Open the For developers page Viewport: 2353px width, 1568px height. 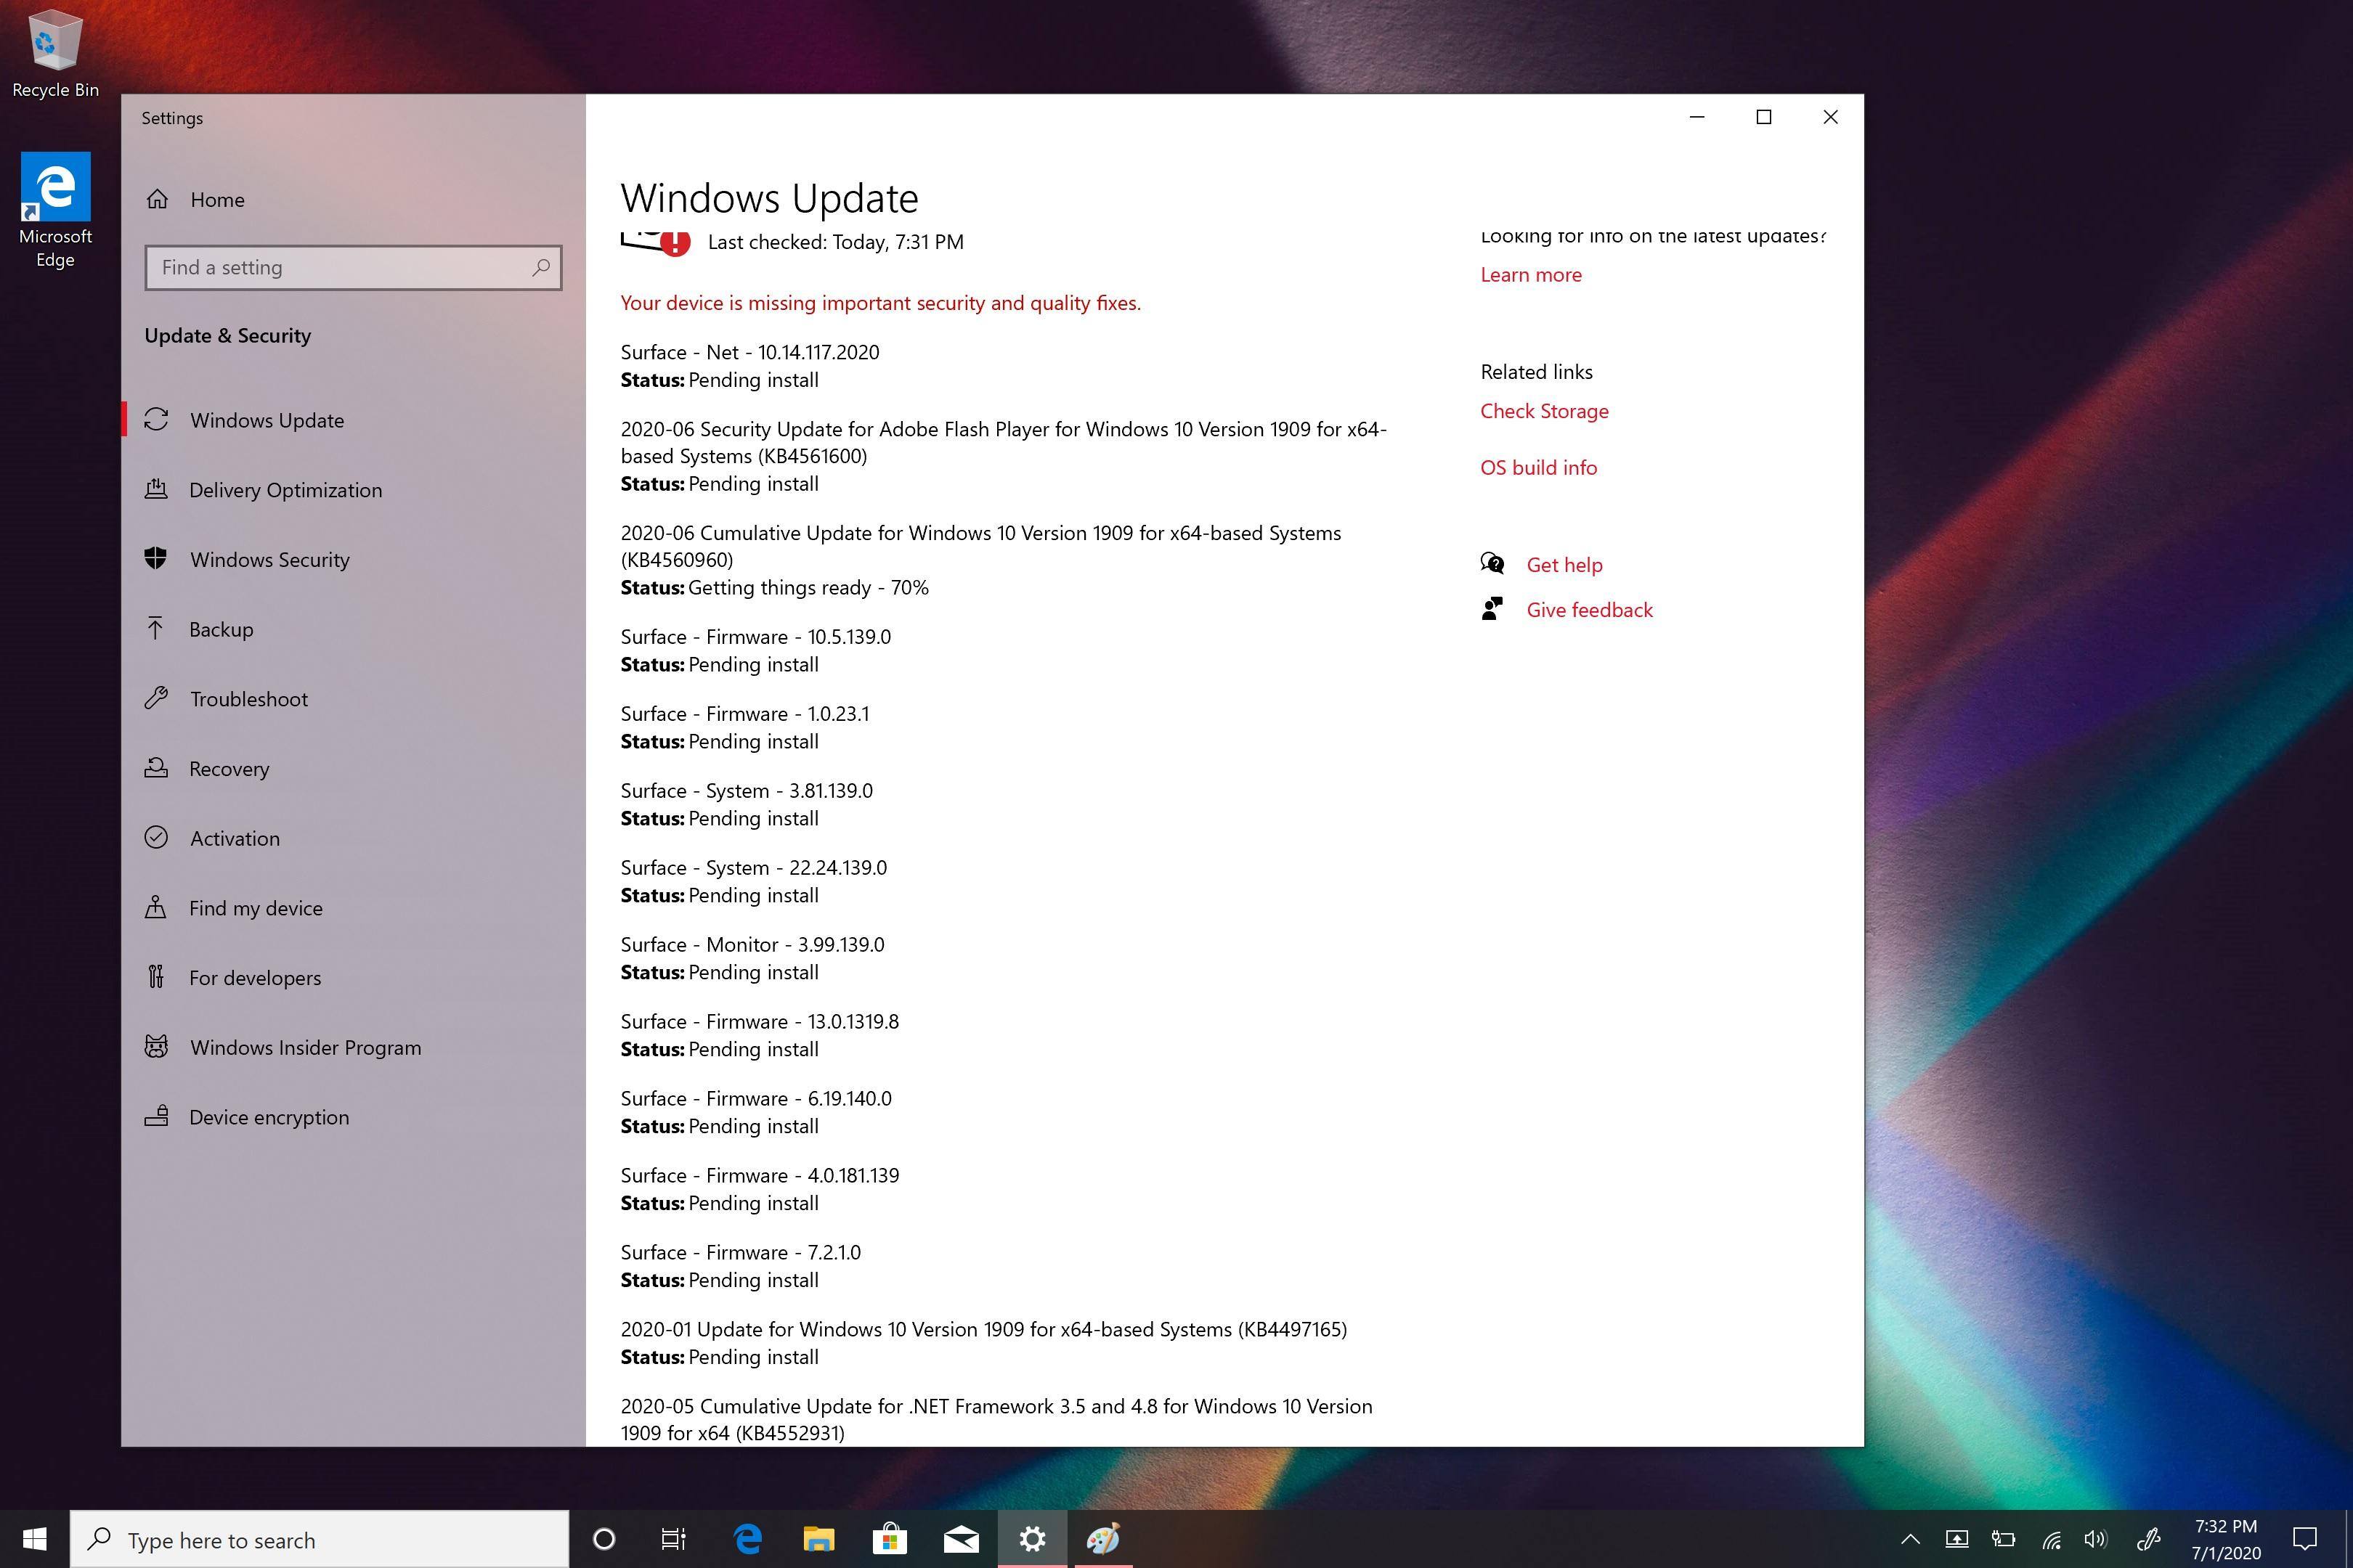(255, 978)
